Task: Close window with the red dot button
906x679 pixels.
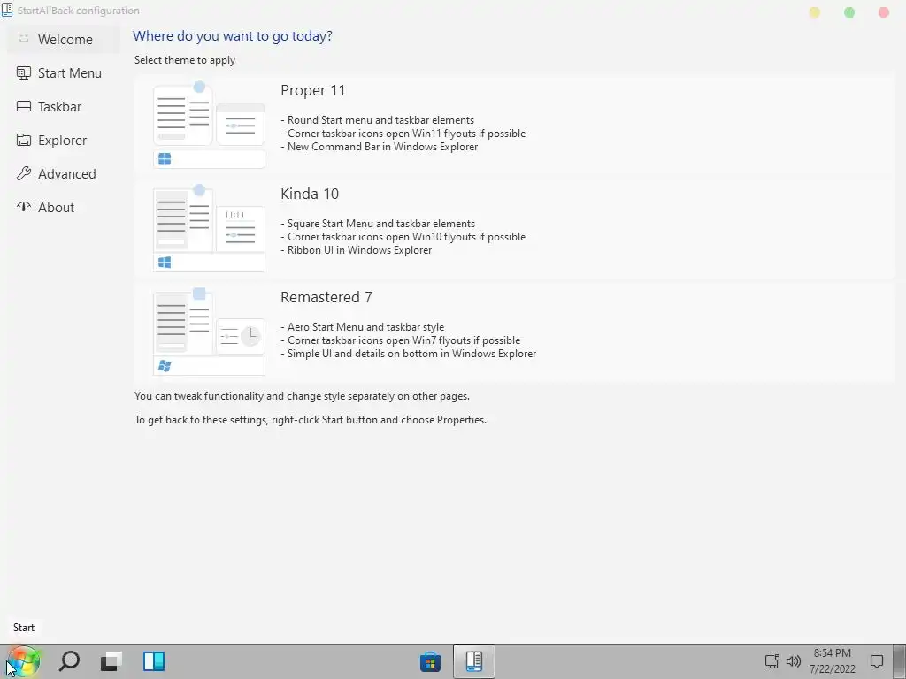Action: pyautogui.click(x=884, y=12)
